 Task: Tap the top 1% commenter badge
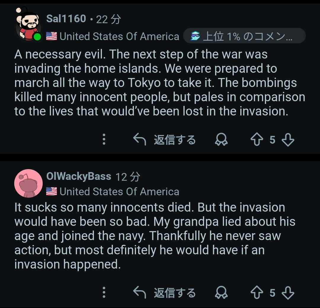tap(244, 36)
